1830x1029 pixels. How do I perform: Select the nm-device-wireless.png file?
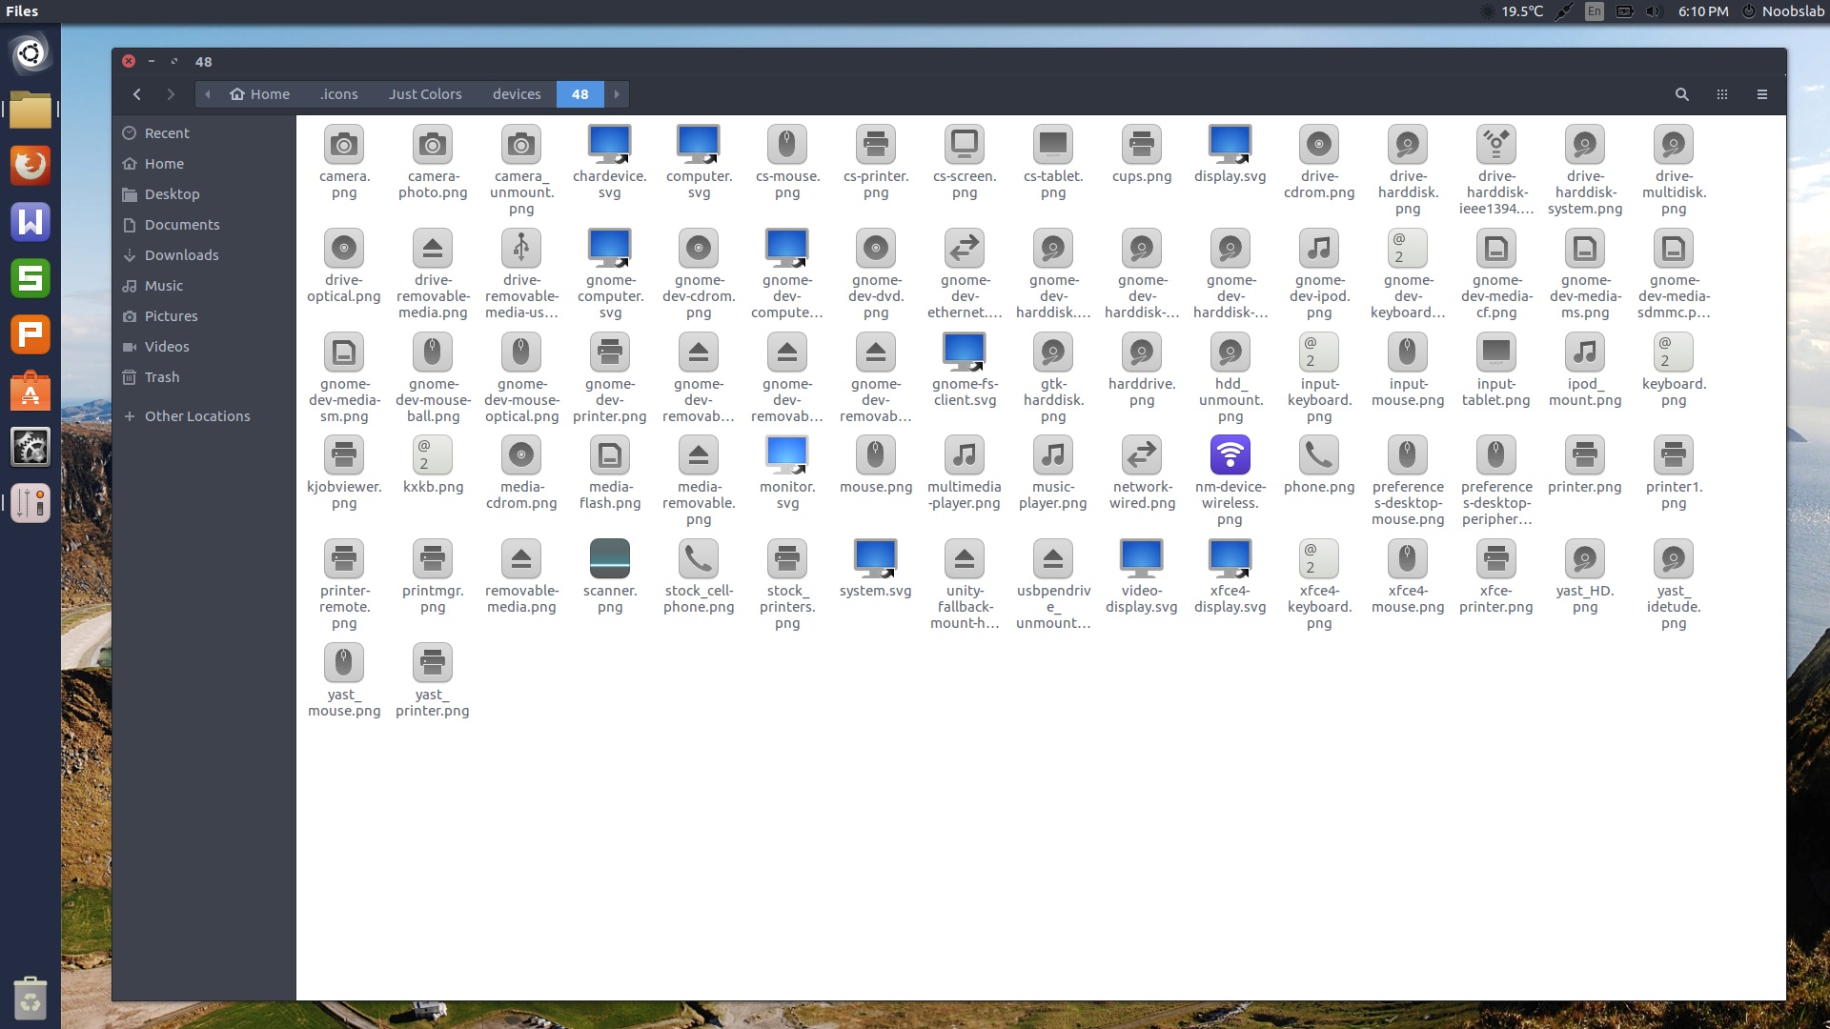1230,454
